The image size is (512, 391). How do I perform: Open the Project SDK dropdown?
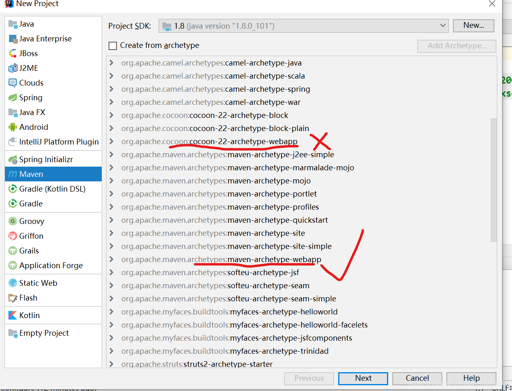(x=304, y=26)
